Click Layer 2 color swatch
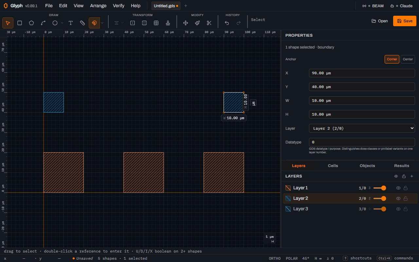Viewport: 419px width, 262px height. pyautogui.click(x=288, y=198)
